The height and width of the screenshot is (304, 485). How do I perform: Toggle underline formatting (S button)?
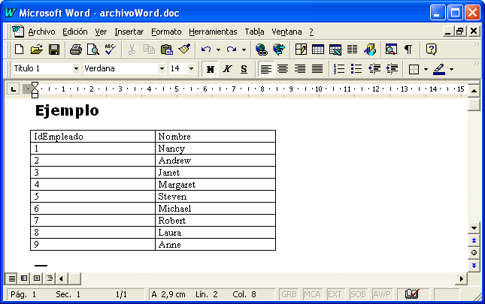tap(244, 69)
